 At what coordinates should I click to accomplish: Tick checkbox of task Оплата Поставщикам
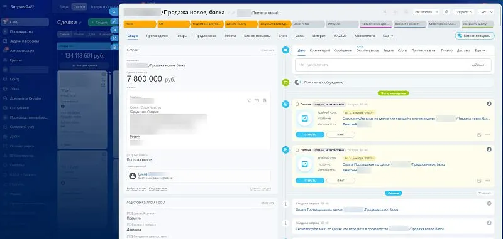[x=297, y=150]
